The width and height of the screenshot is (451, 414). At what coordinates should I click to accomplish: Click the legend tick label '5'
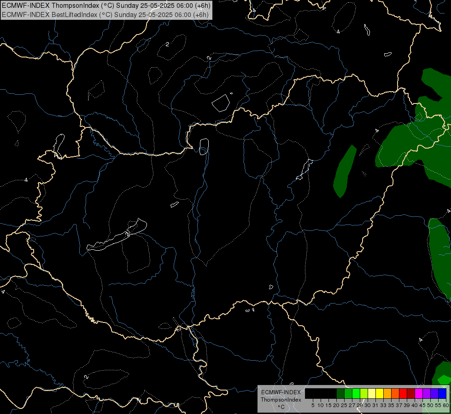tap(313, 405)
